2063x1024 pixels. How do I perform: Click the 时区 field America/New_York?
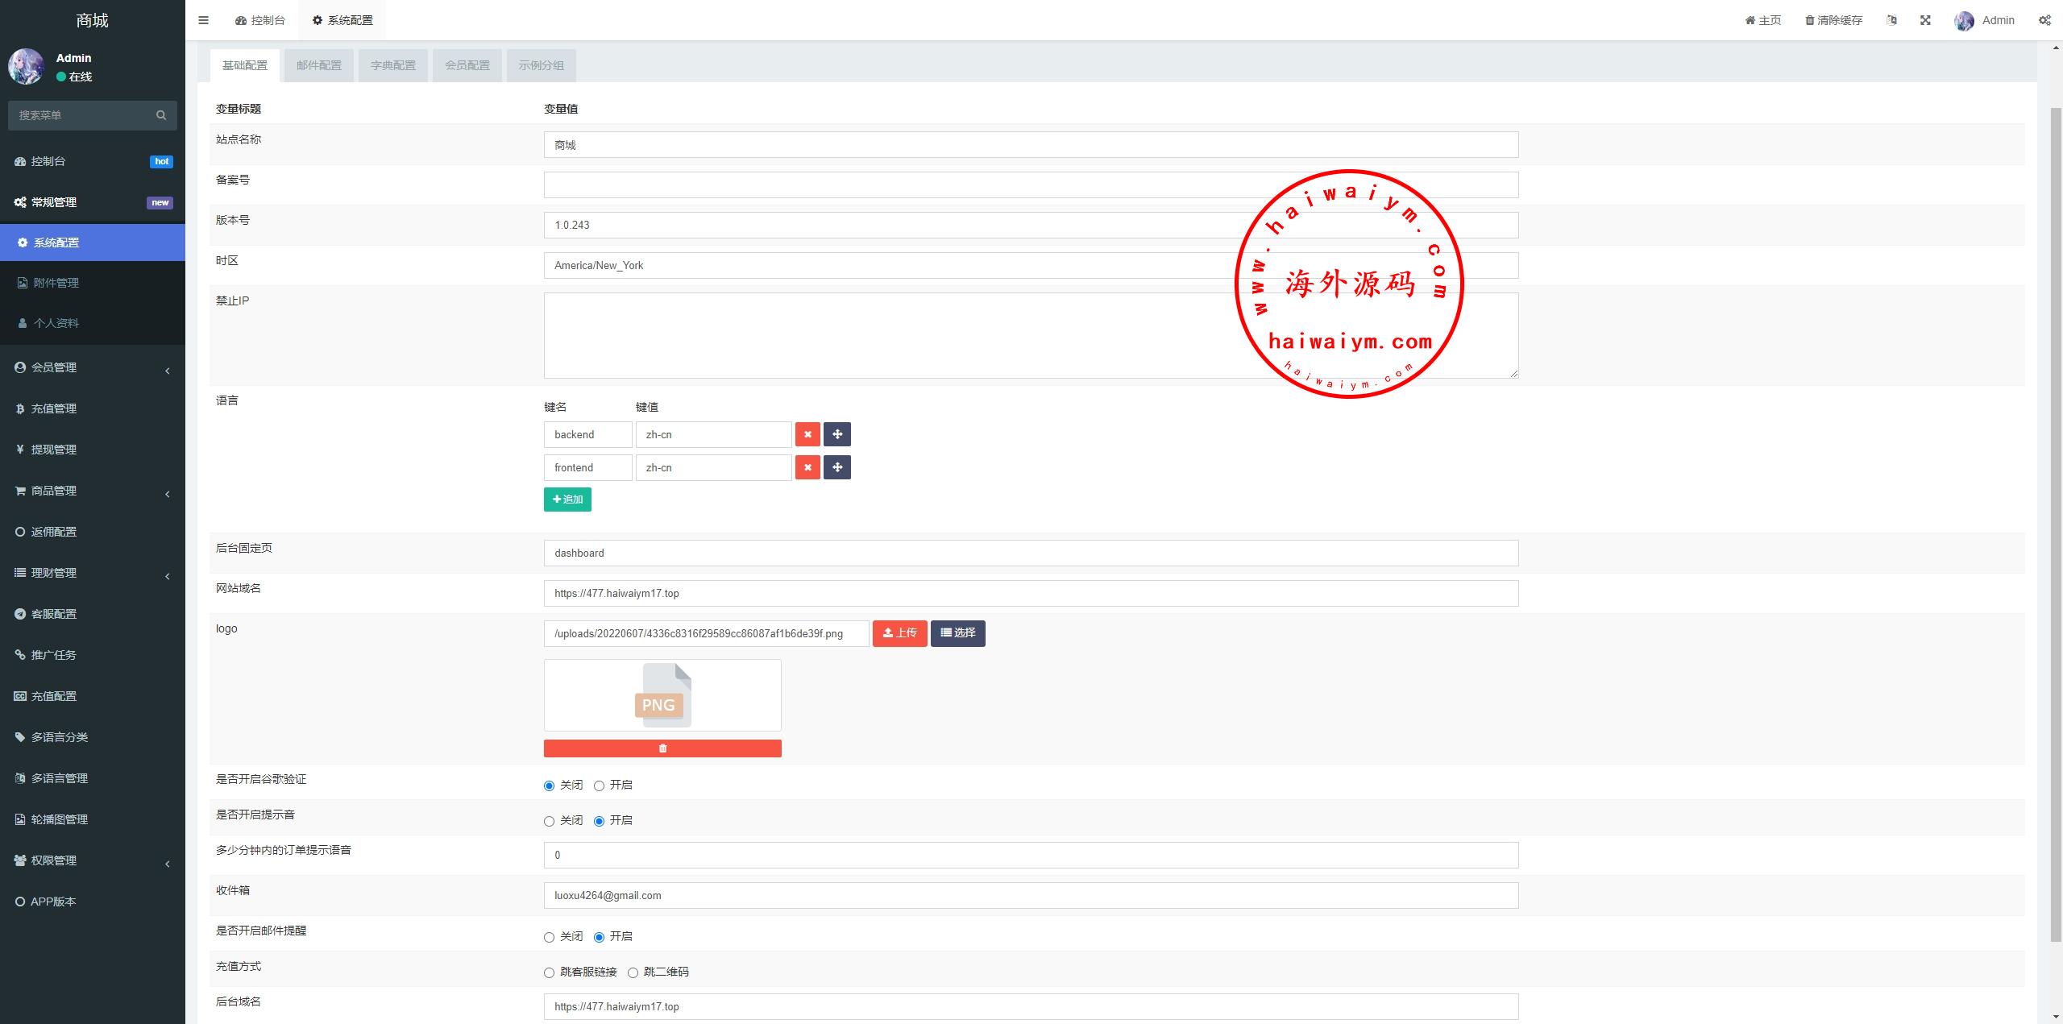click(x=1031, y=266)
